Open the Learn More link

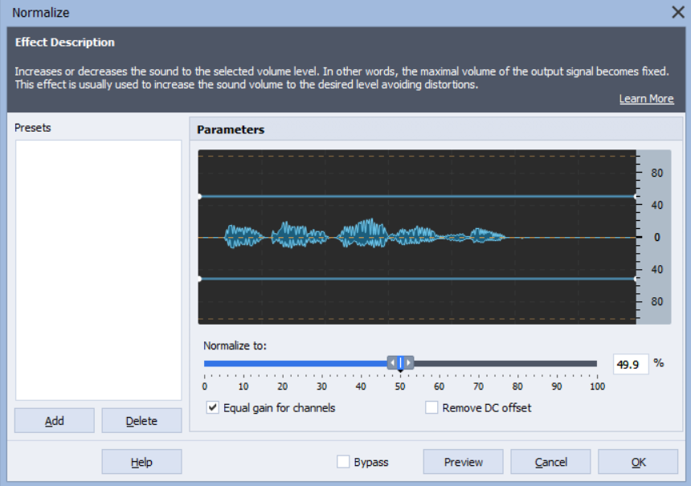click(x=646, y=99)
